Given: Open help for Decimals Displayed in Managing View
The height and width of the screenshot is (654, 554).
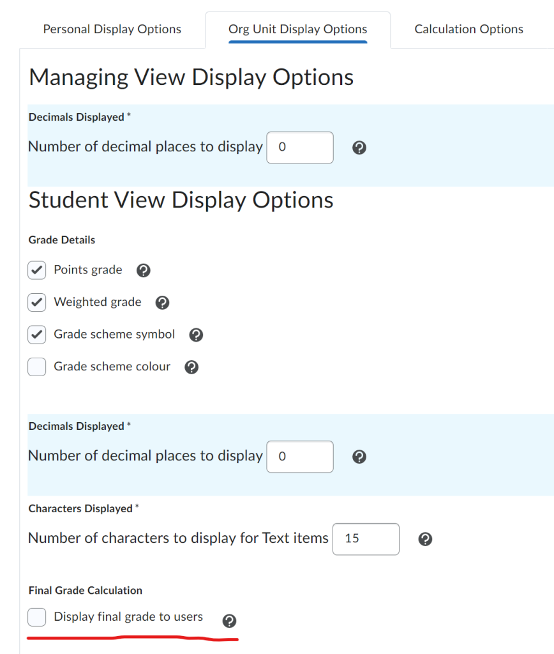Looking at the screenshot, I should click(x=359, y=147).
